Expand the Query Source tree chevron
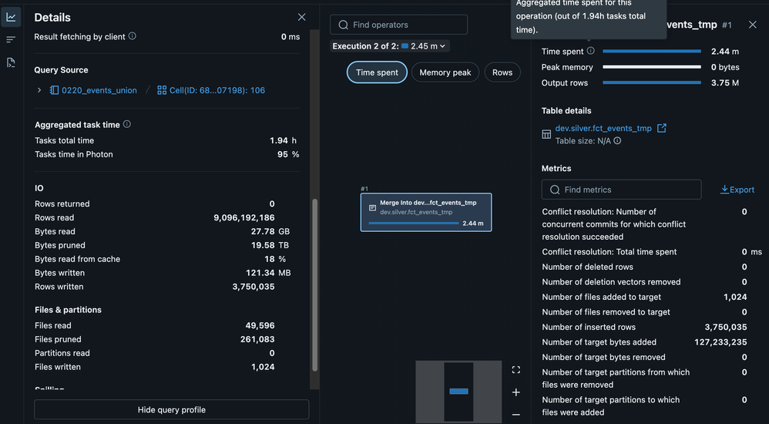The width and height of the screenshot is (769, 424). pyautogui.click(x=39, y=90)
